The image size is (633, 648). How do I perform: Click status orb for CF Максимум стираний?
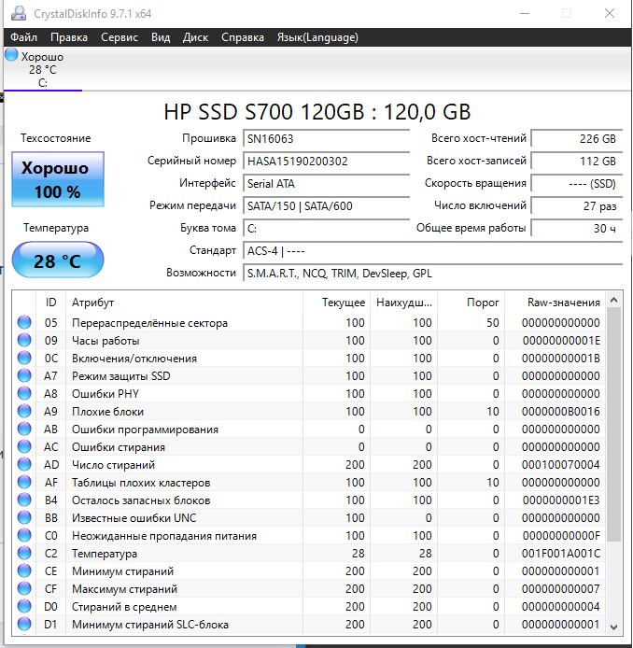click(24, 589)
